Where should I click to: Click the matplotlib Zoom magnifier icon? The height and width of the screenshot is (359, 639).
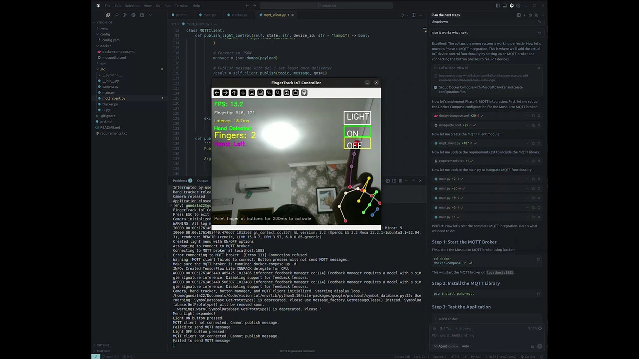tap(269, 93)
